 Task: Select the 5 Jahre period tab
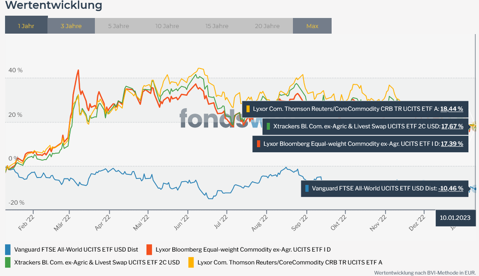click(118, 26)
